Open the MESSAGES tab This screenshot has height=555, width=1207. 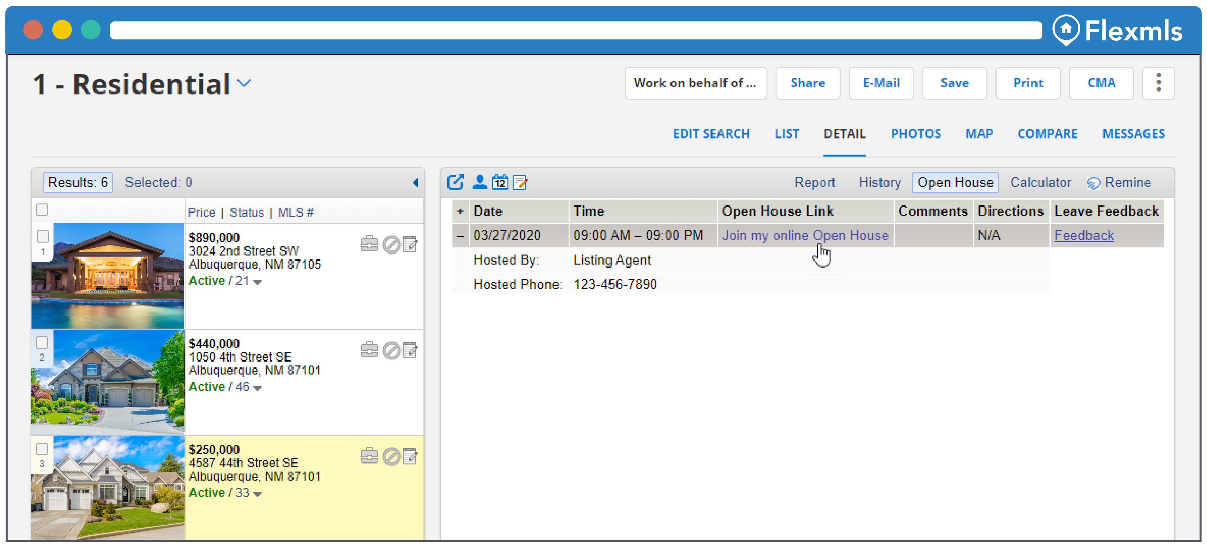[x=1133, y=134]
